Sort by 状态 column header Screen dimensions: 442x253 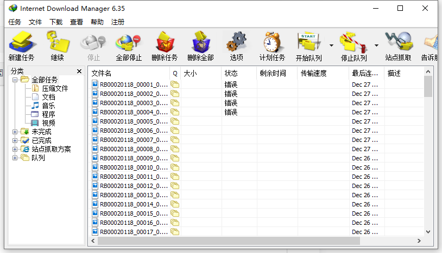pyautogui.click(x=239, y=73)
